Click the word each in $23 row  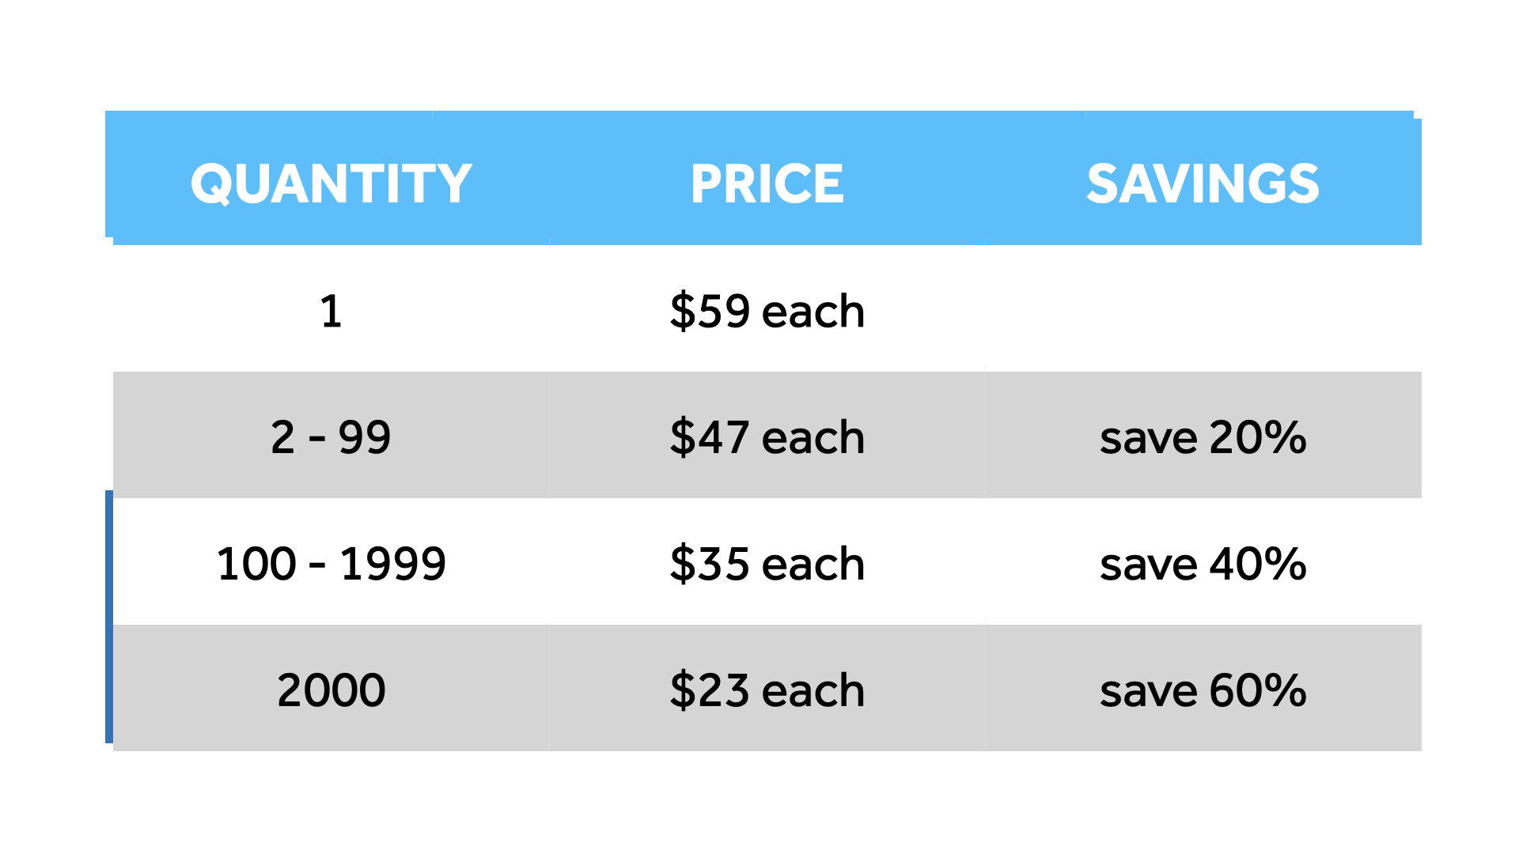[813, 690]
